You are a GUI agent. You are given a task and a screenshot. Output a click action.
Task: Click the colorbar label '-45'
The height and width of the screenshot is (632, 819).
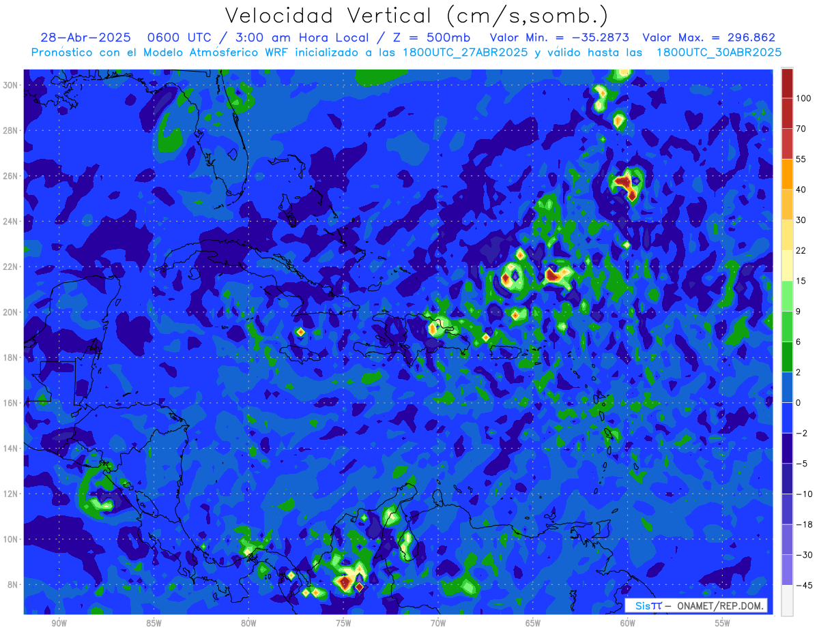point(803,585)
